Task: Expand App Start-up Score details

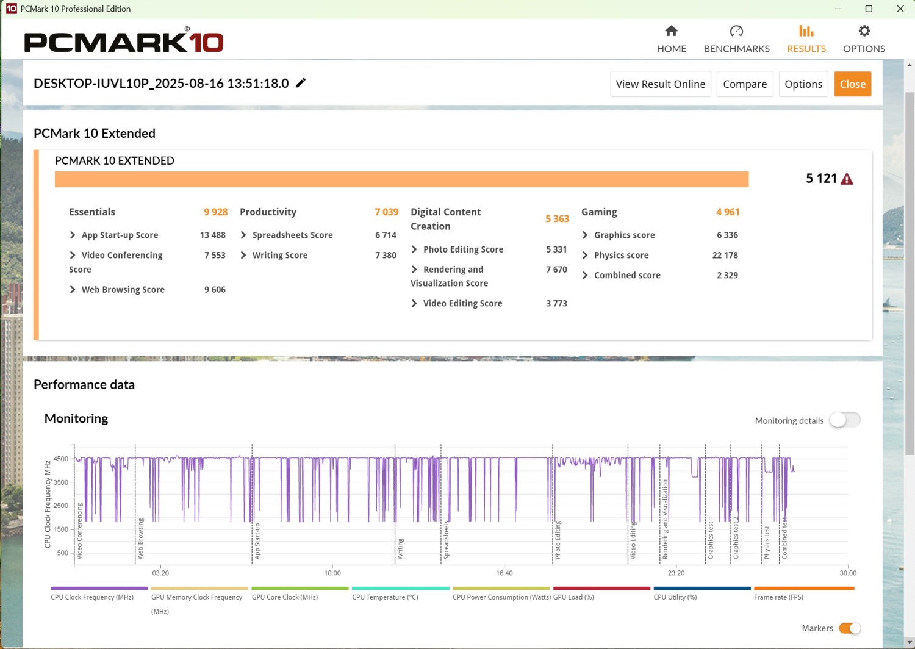Action: (73, 235)
